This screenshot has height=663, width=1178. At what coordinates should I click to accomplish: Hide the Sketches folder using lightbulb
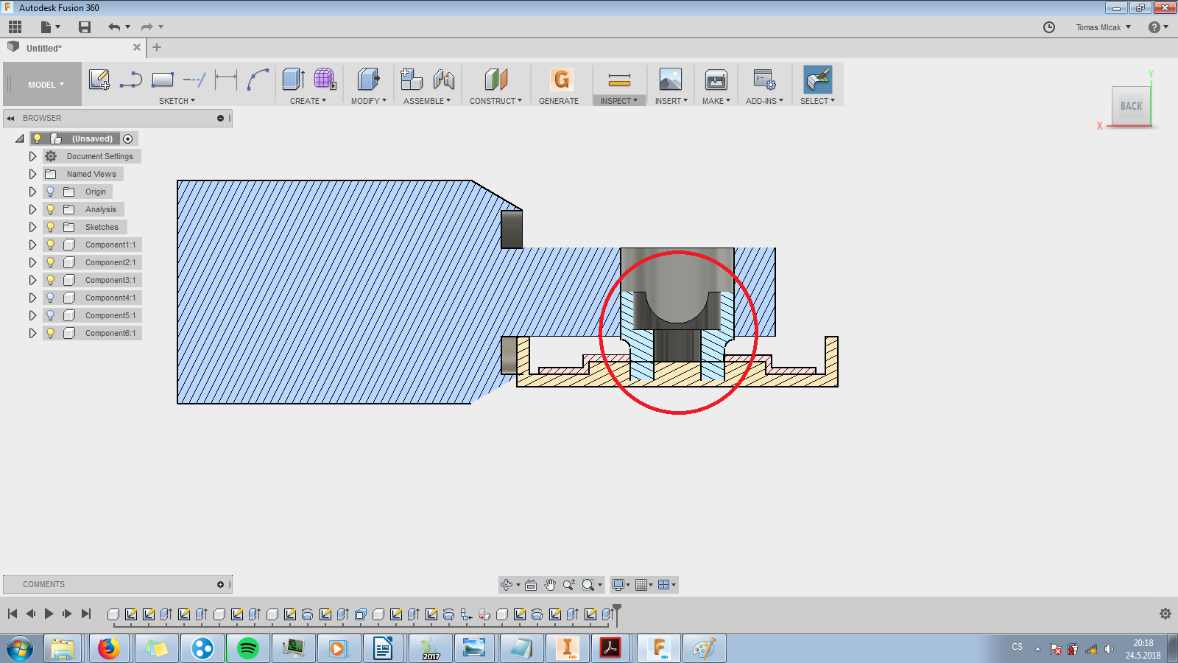[51, 227]
